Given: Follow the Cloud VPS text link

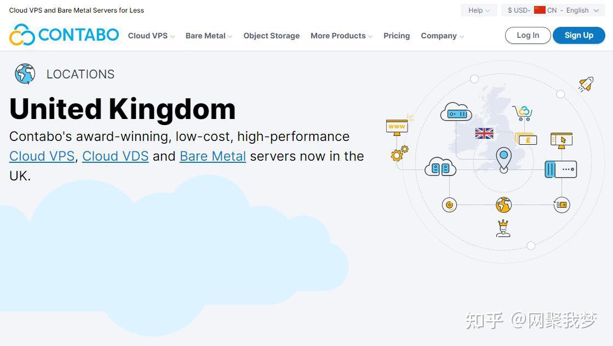Looking at the screenshot, I should click(42, 156).
